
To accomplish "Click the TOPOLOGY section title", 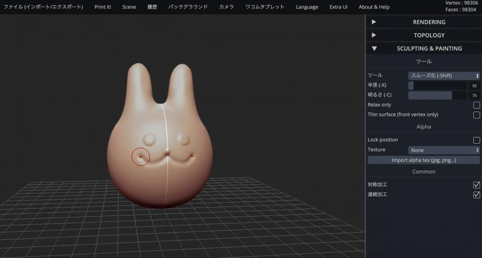I will coord(429,35).
